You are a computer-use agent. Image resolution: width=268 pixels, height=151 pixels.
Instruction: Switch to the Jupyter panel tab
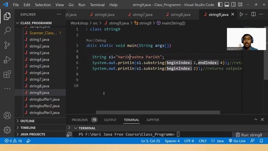[x=152, y=120]
